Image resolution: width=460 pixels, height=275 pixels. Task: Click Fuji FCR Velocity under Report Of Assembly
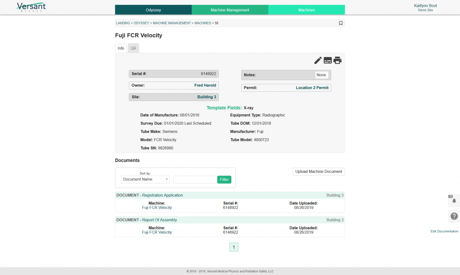coord(157,232)
